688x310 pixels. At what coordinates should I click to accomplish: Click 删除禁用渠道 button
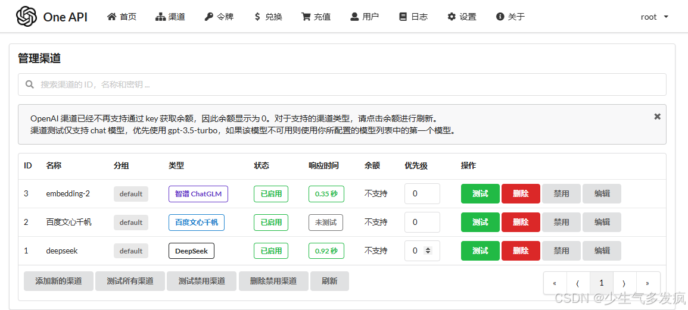pyautogui.click(x=273, y=281)
